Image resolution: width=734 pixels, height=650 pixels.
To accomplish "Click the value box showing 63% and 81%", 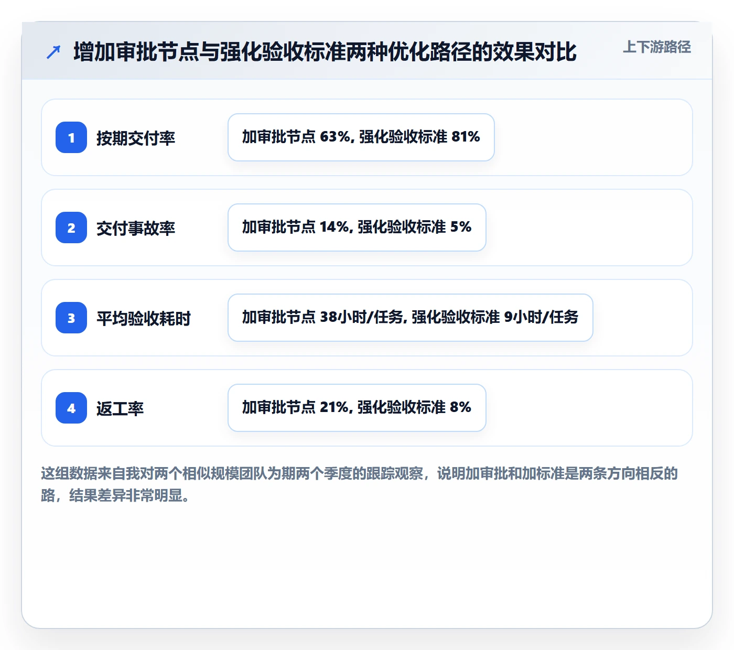I will (x=361, y=137).
